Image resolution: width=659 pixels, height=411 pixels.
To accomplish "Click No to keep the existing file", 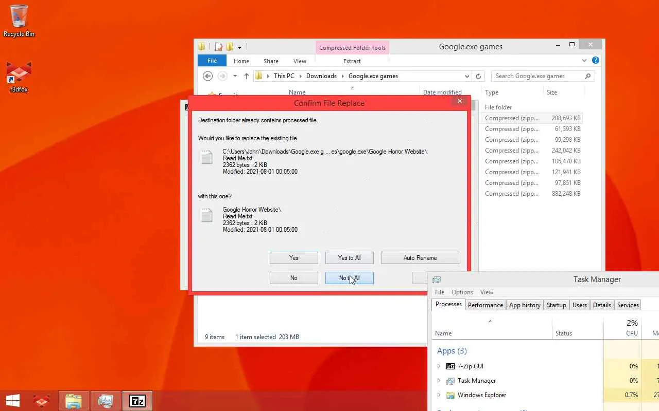I will (x=294, y=278).
